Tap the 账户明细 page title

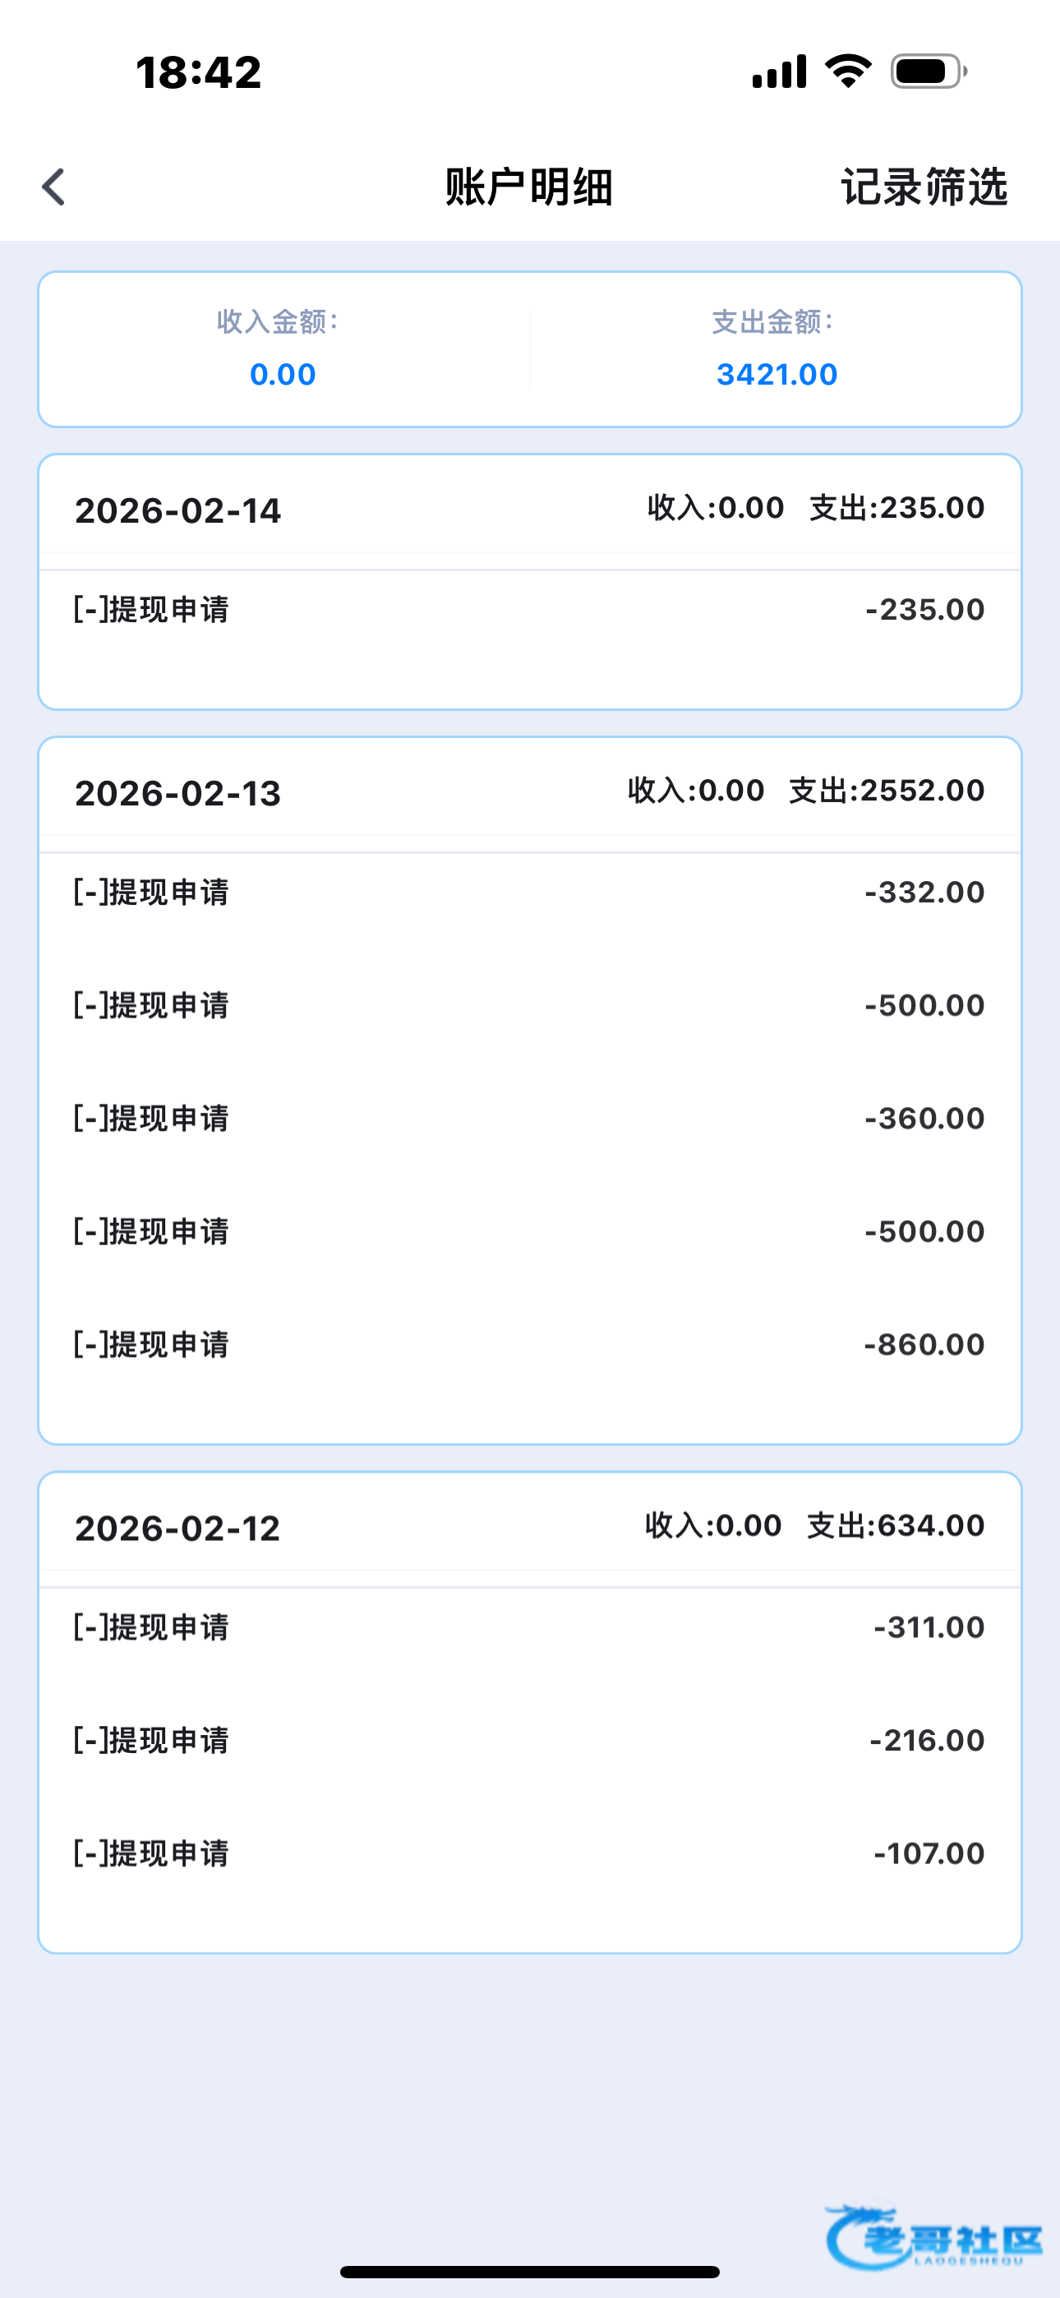(529, 187)
